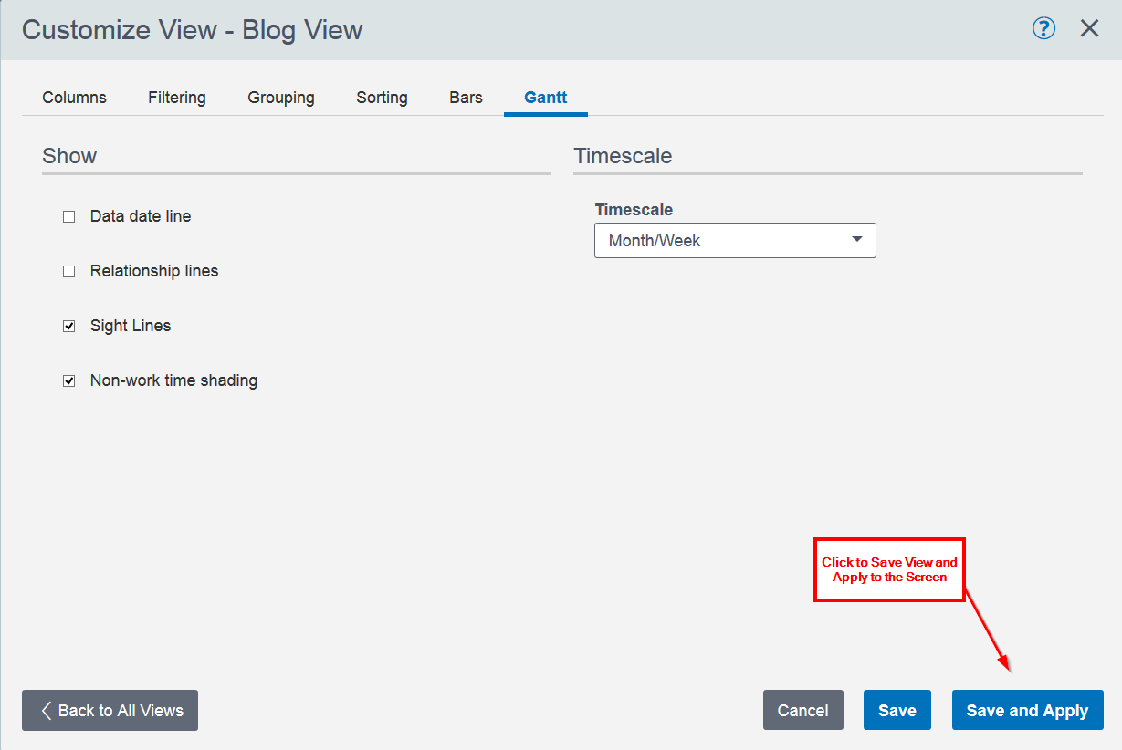Viewport: 1122px width, 750px height.
Task: Click the red-bordered annotation callout box
Action: click(889, 569)
